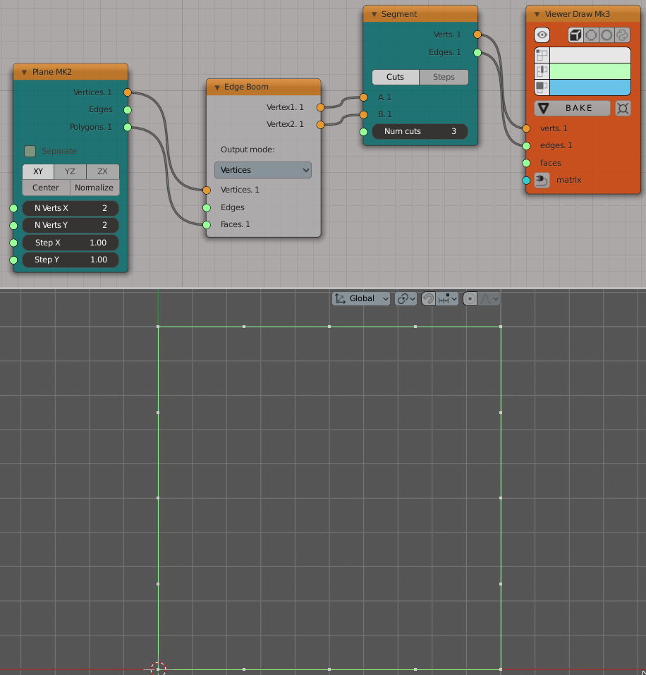Toggle Viewer Draw Mk3 eye visibility

coord(542,35)
